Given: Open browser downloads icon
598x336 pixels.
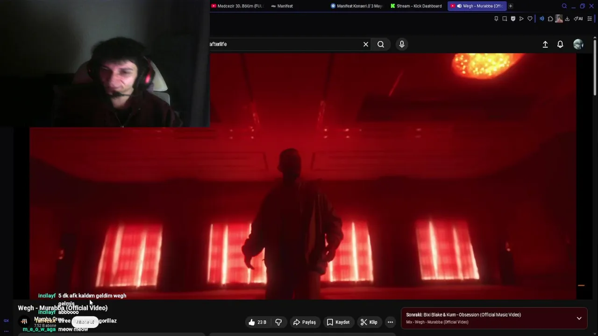Looking at the screenshot, I should tap(567, 19).
